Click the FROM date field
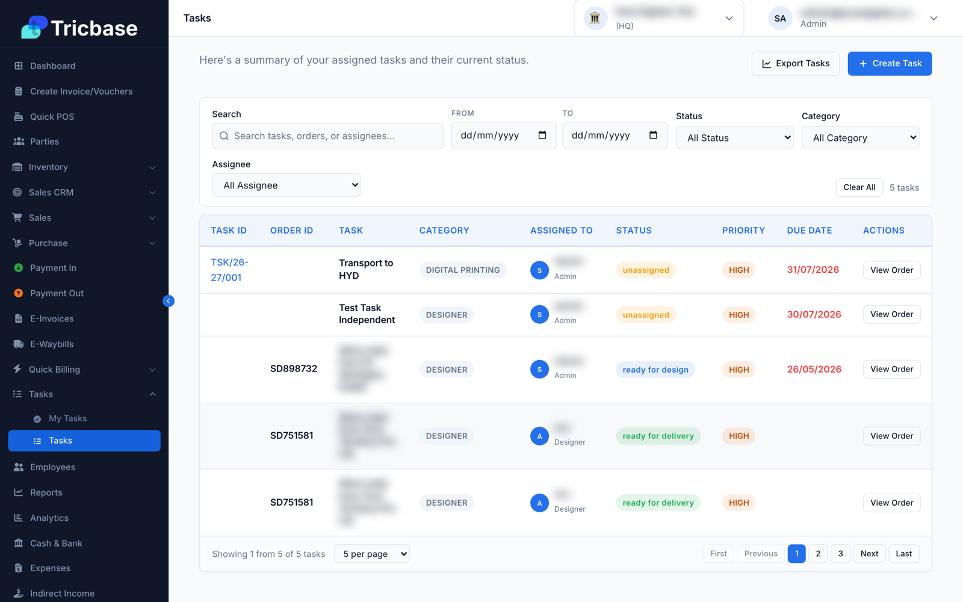Screen dimensions: 963x602 504,135
